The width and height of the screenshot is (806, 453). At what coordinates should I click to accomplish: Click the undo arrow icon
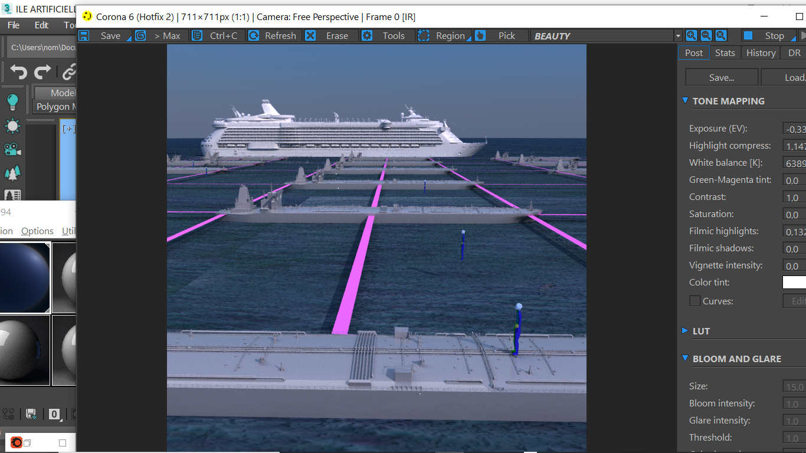coord(18,73)
